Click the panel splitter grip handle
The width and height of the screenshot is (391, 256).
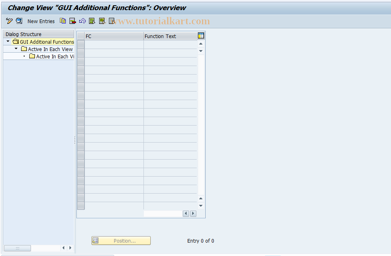pyautogui.click(x=75, y=140)
